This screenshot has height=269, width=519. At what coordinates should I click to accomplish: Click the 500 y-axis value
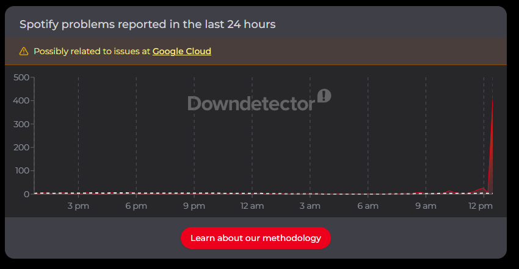pos(21,77)
